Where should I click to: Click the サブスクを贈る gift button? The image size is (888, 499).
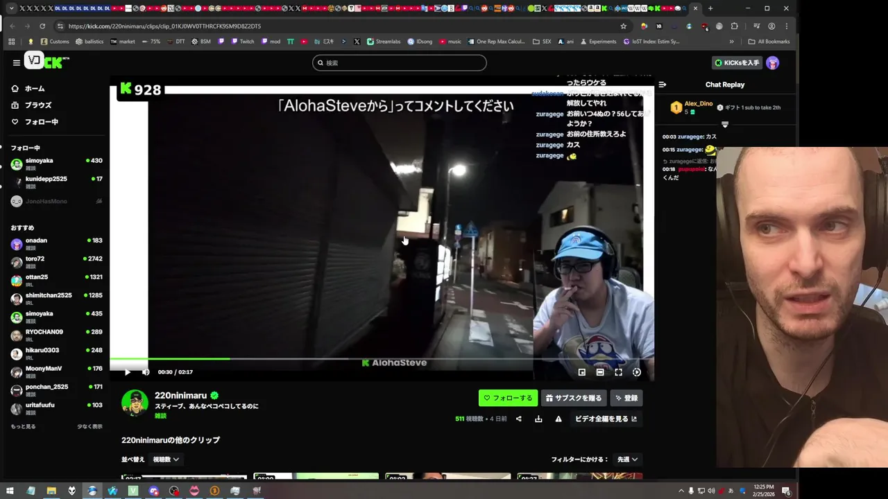(574, 398)
